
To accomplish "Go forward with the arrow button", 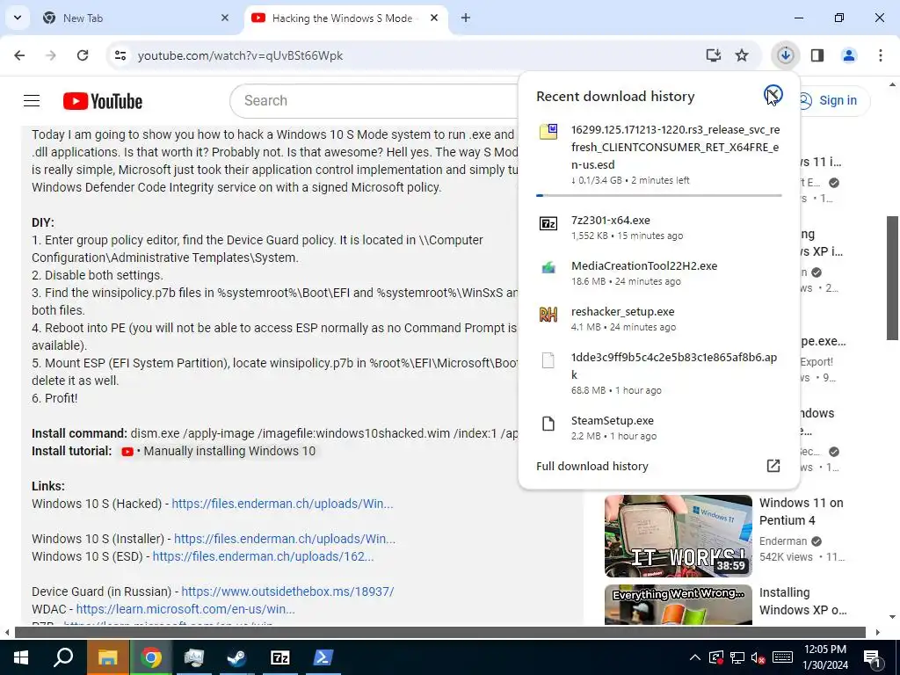I will click(x=51, y=55).
